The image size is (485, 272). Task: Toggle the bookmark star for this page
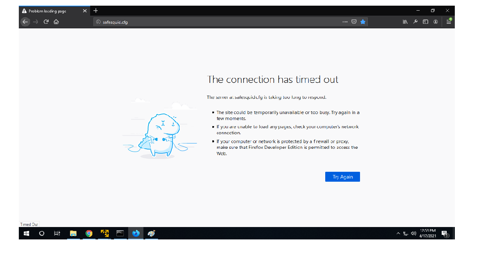coord(363,22)
